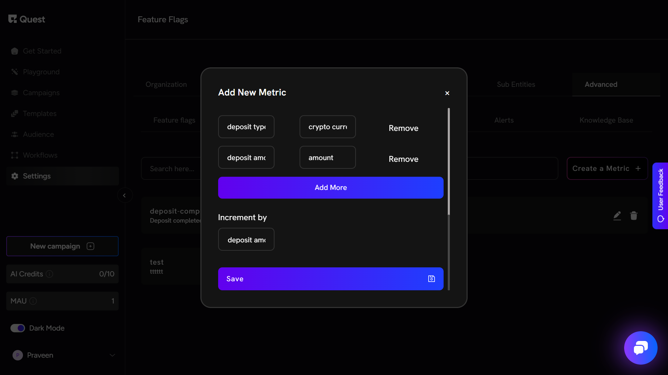The width and height of the screenshot is (668, 375).
Task: Collapse the sidebar with the chevron arrow
Action: tap(124, 195)
